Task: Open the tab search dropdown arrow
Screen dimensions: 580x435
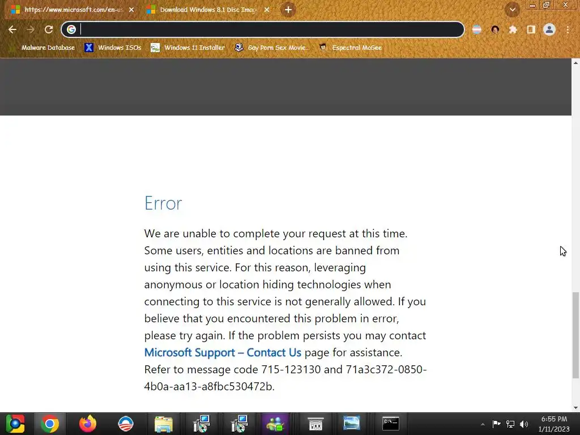Action: (512, 10)
